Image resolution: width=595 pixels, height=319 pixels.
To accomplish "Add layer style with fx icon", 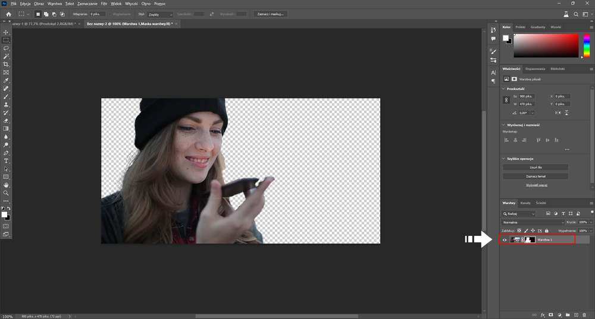I will coord(543,315).
